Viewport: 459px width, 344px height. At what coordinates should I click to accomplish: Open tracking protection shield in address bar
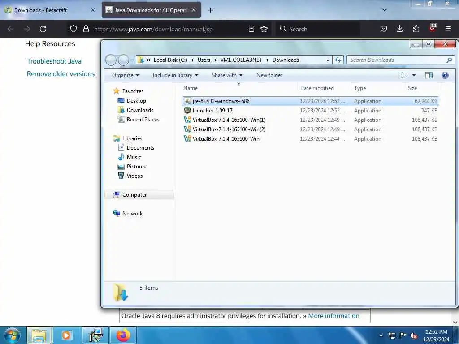tap(74, 29)
